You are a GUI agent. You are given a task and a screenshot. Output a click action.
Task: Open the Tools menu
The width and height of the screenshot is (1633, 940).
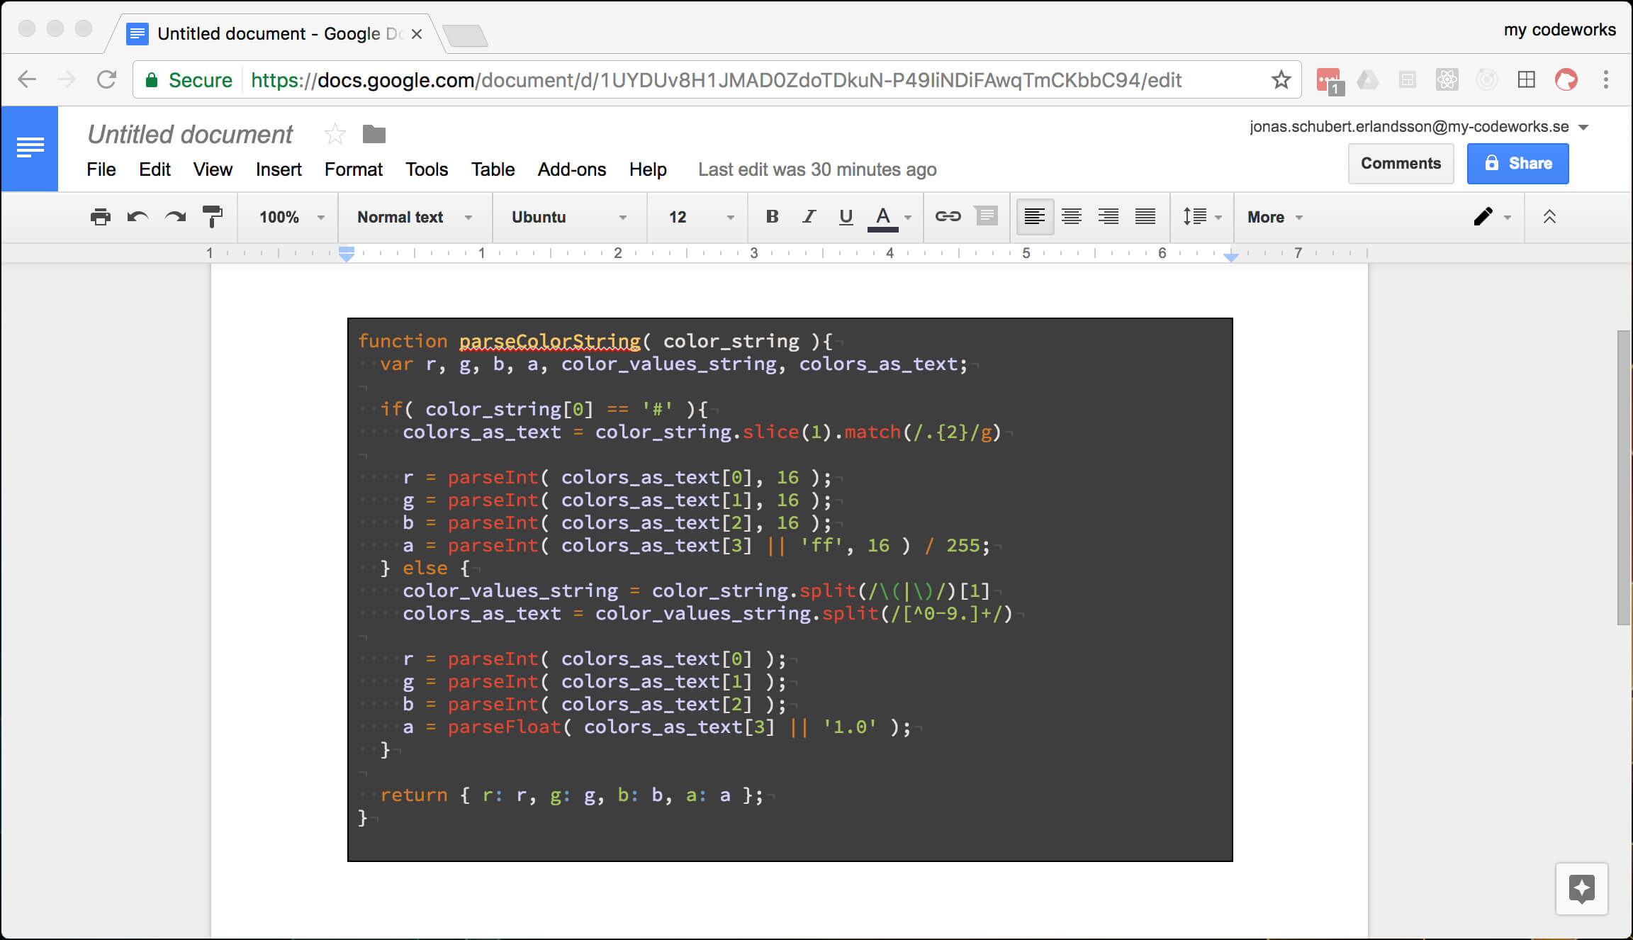pyautogui.click(x=427, y=169)
